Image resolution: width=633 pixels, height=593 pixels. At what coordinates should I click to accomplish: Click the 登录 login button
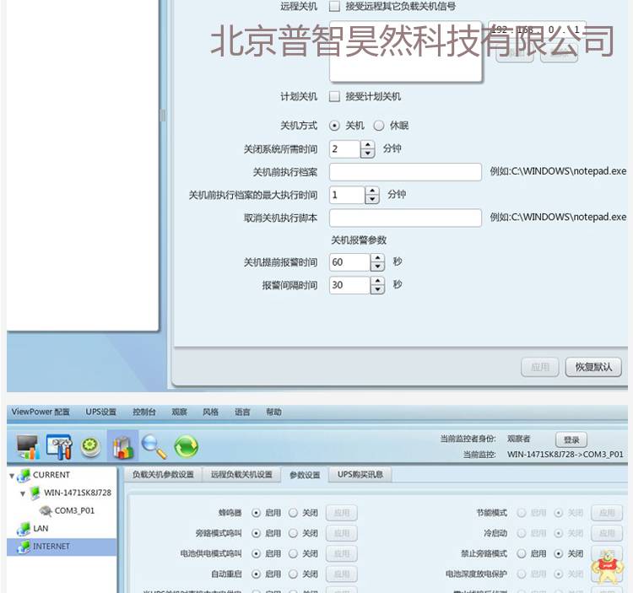pyautogui.click(x=571, y=439)
